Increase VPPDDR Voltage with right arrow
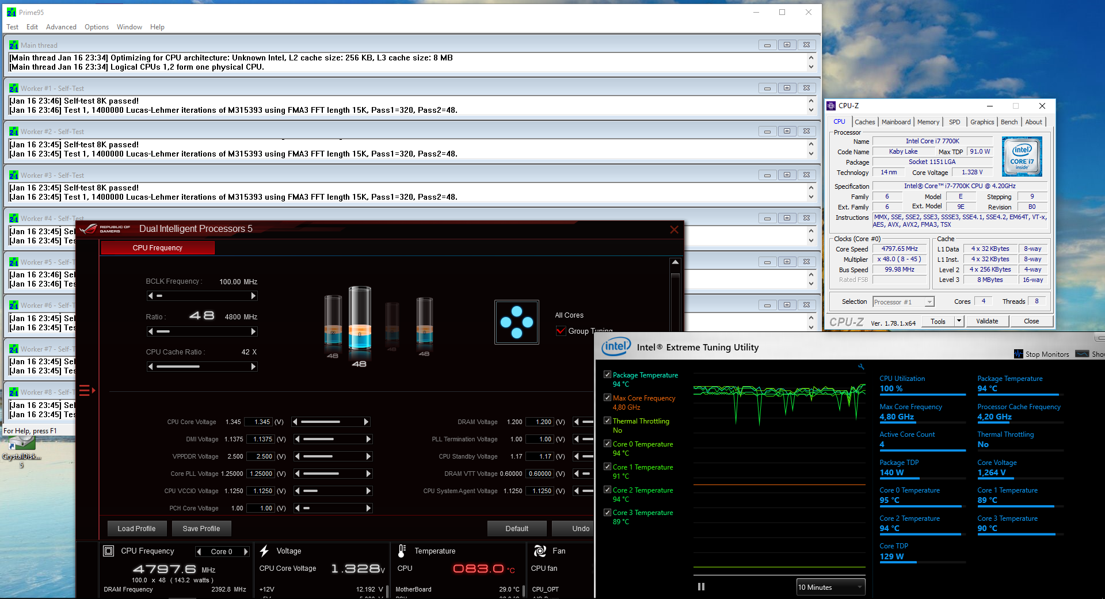This screenshot has width=1105, height=599. click(x=368, y=456)
